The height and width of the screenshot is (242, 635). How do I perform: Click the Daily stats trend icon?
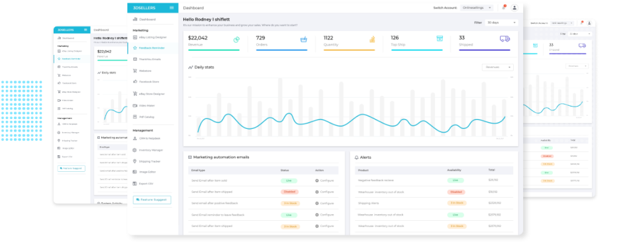pos(190,67)
